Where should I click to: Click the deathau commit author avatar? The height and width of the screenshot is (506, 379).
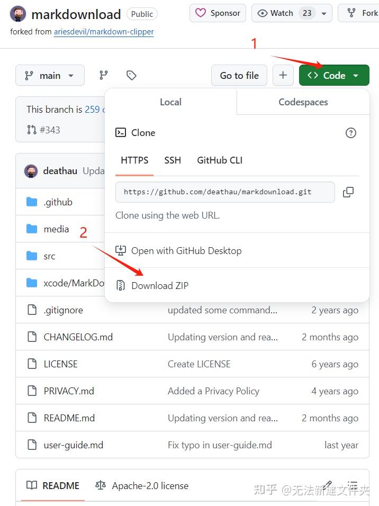(31, 171)
